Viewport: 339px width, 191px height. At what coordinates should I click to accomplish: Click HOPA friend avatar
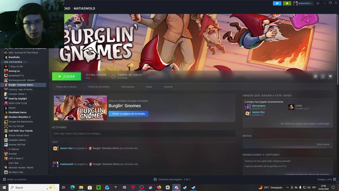click(291, 107)
